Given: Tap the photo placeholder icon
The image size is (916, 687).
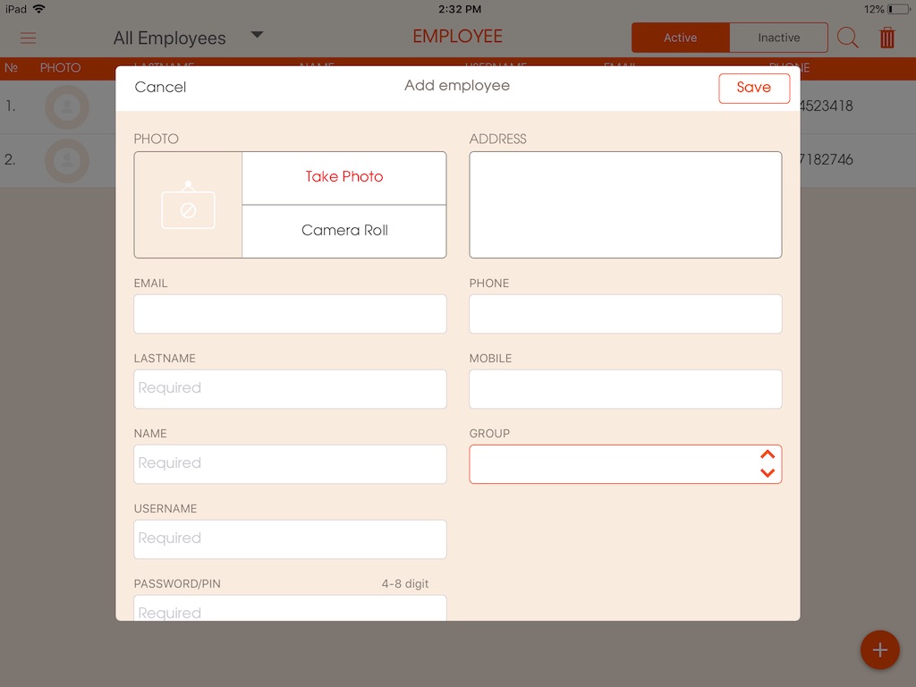Looking at the screenshot, I should (x=188, y=205).
